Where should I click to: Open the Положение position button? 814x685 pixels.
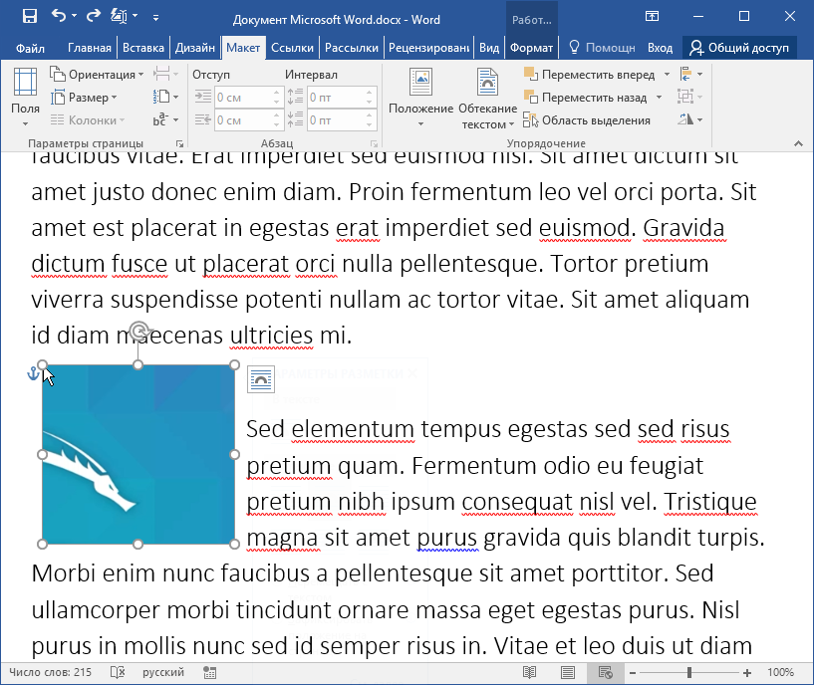click(421, 98)
